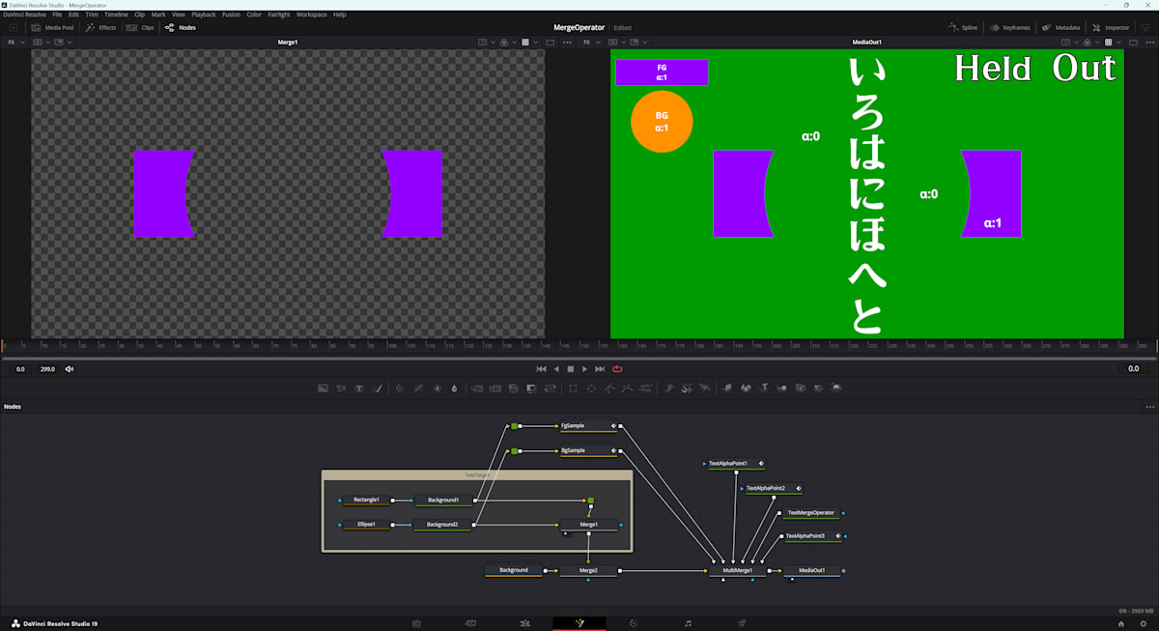The height and width of the screenshot is (631, 1159).
Task: Jump to the first frame
Action: click(x=542, y=369)
